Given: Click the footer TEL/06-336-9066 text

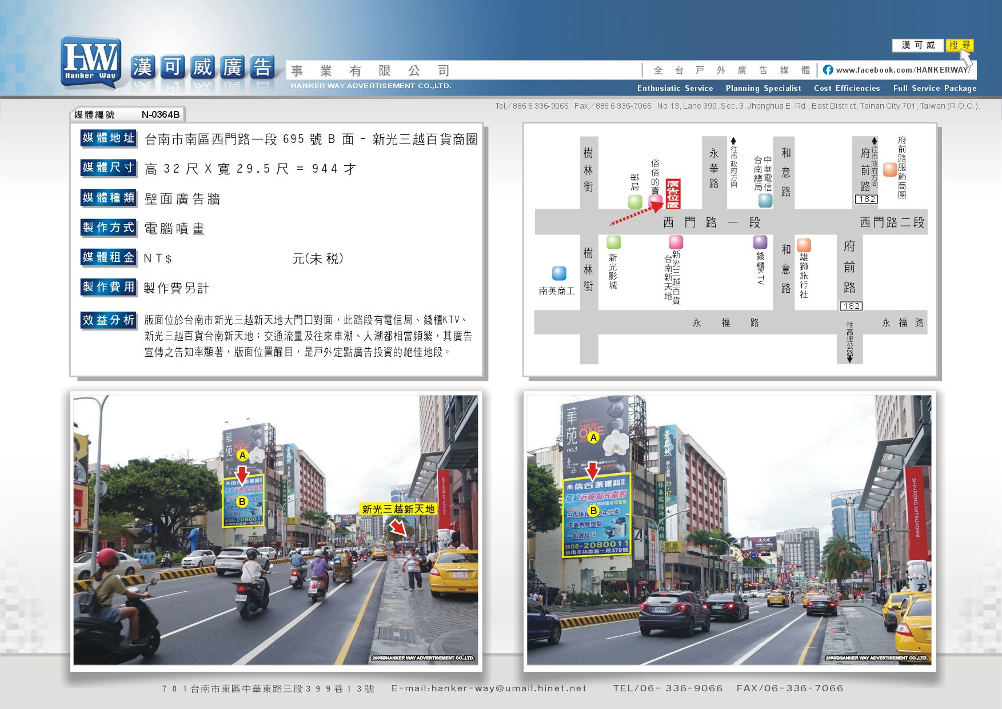Looking at the screenshot, I should (x=668, y=688).
